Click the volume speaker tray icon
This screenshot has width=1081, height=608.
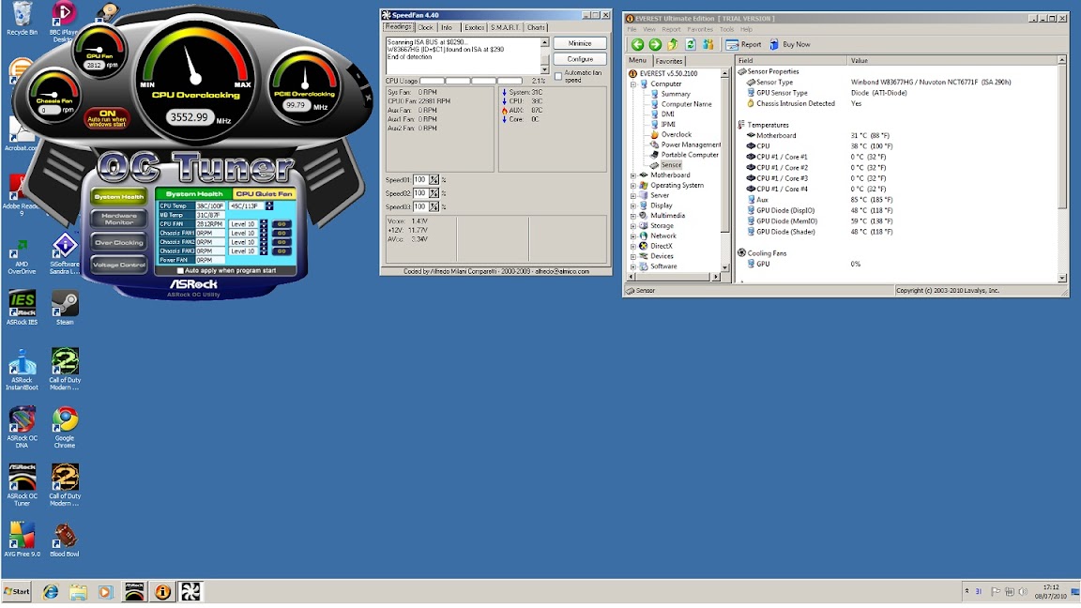(x=1023, y=591)
